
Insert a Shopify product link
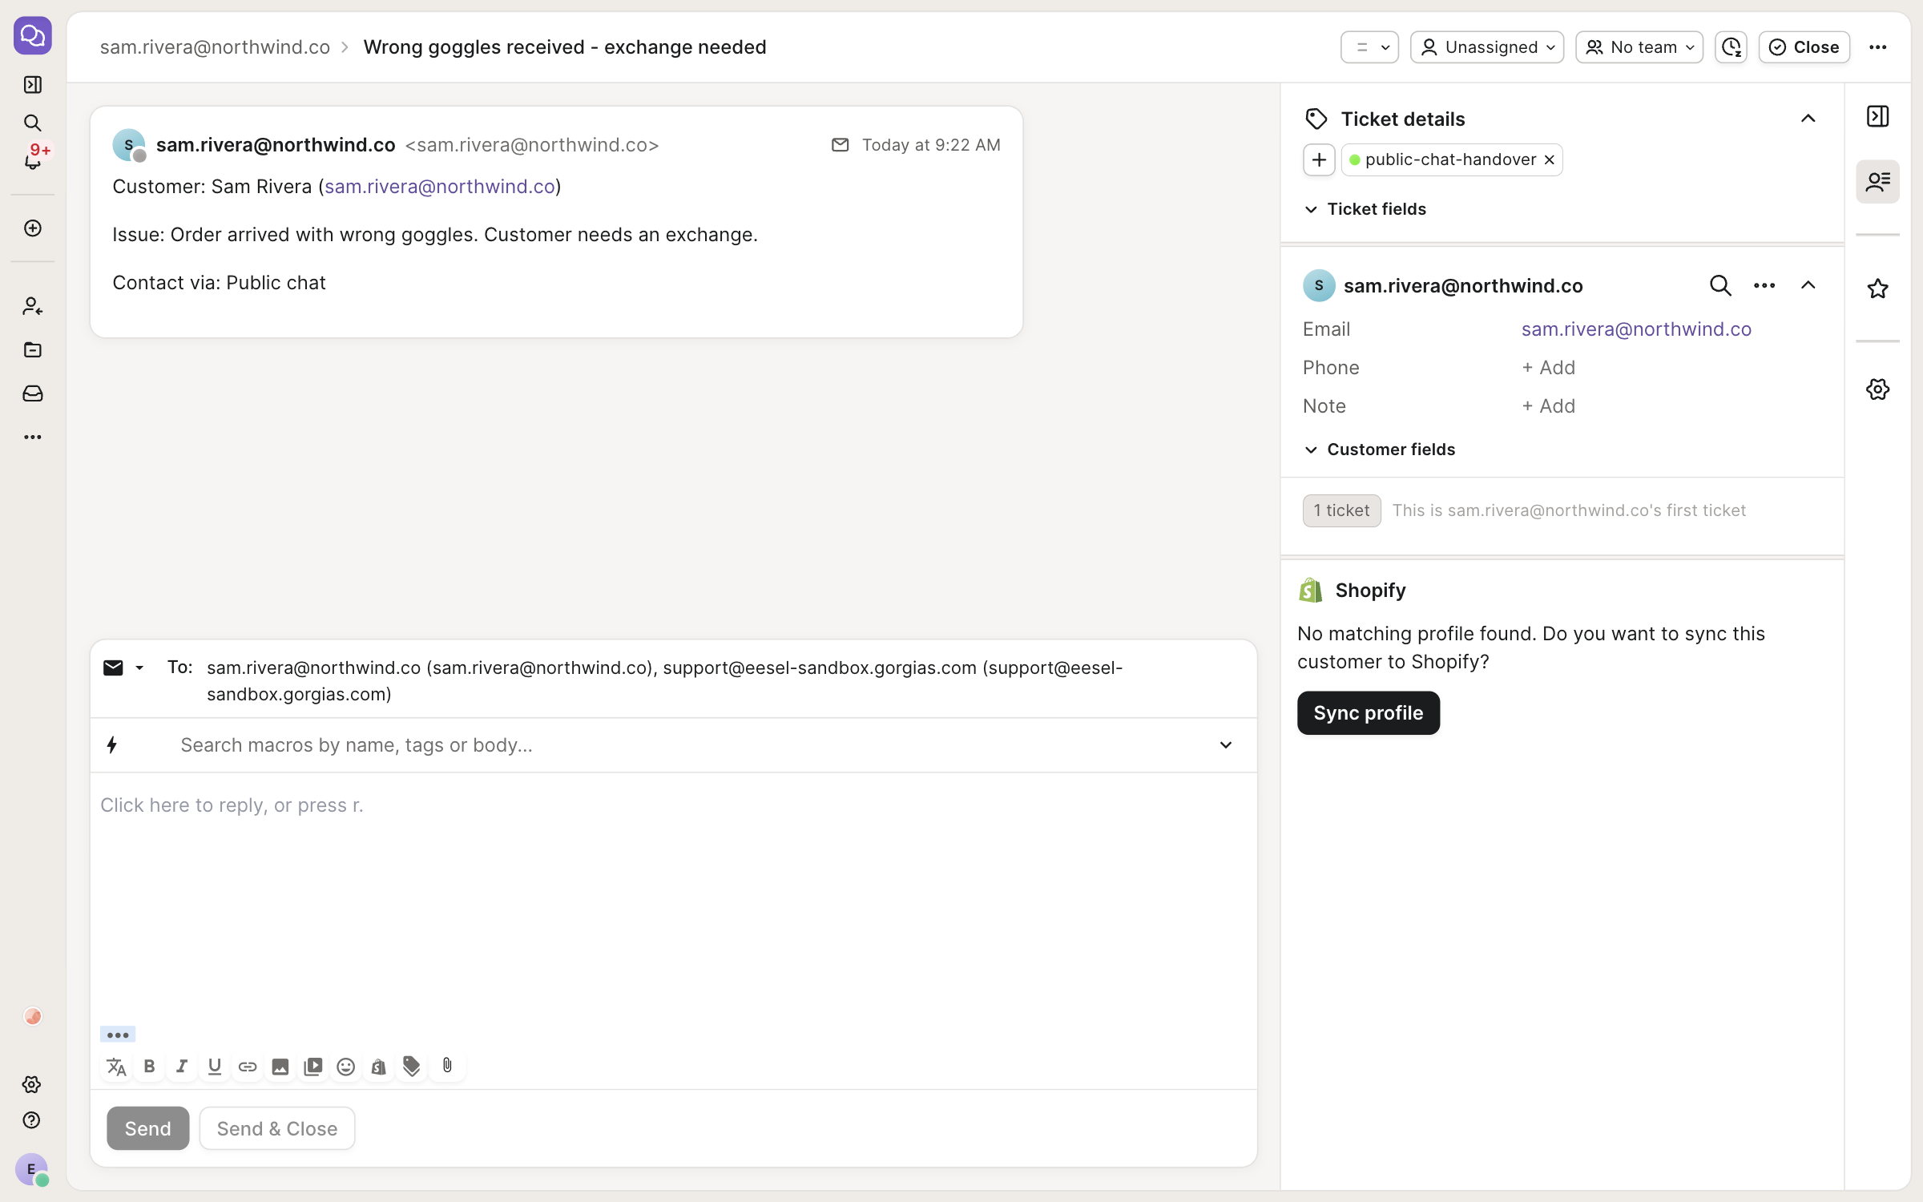coord(379,1066)
